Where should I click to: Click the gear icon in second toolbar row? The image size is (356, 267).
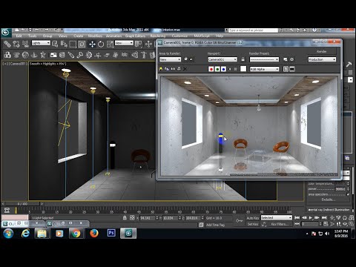89,55
